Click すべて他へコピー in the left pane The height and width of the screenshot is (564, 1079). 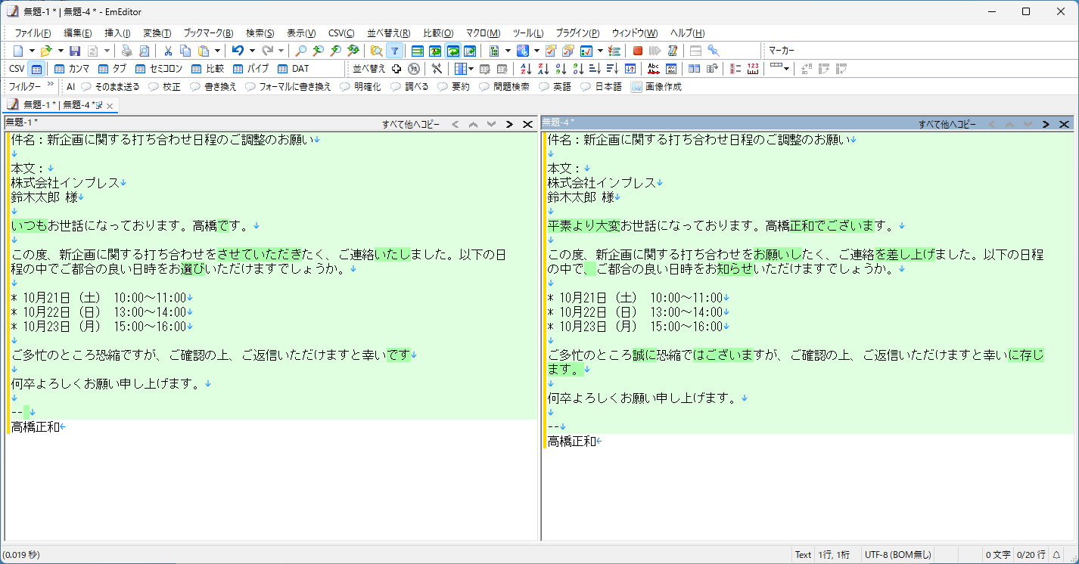(412, 123)
